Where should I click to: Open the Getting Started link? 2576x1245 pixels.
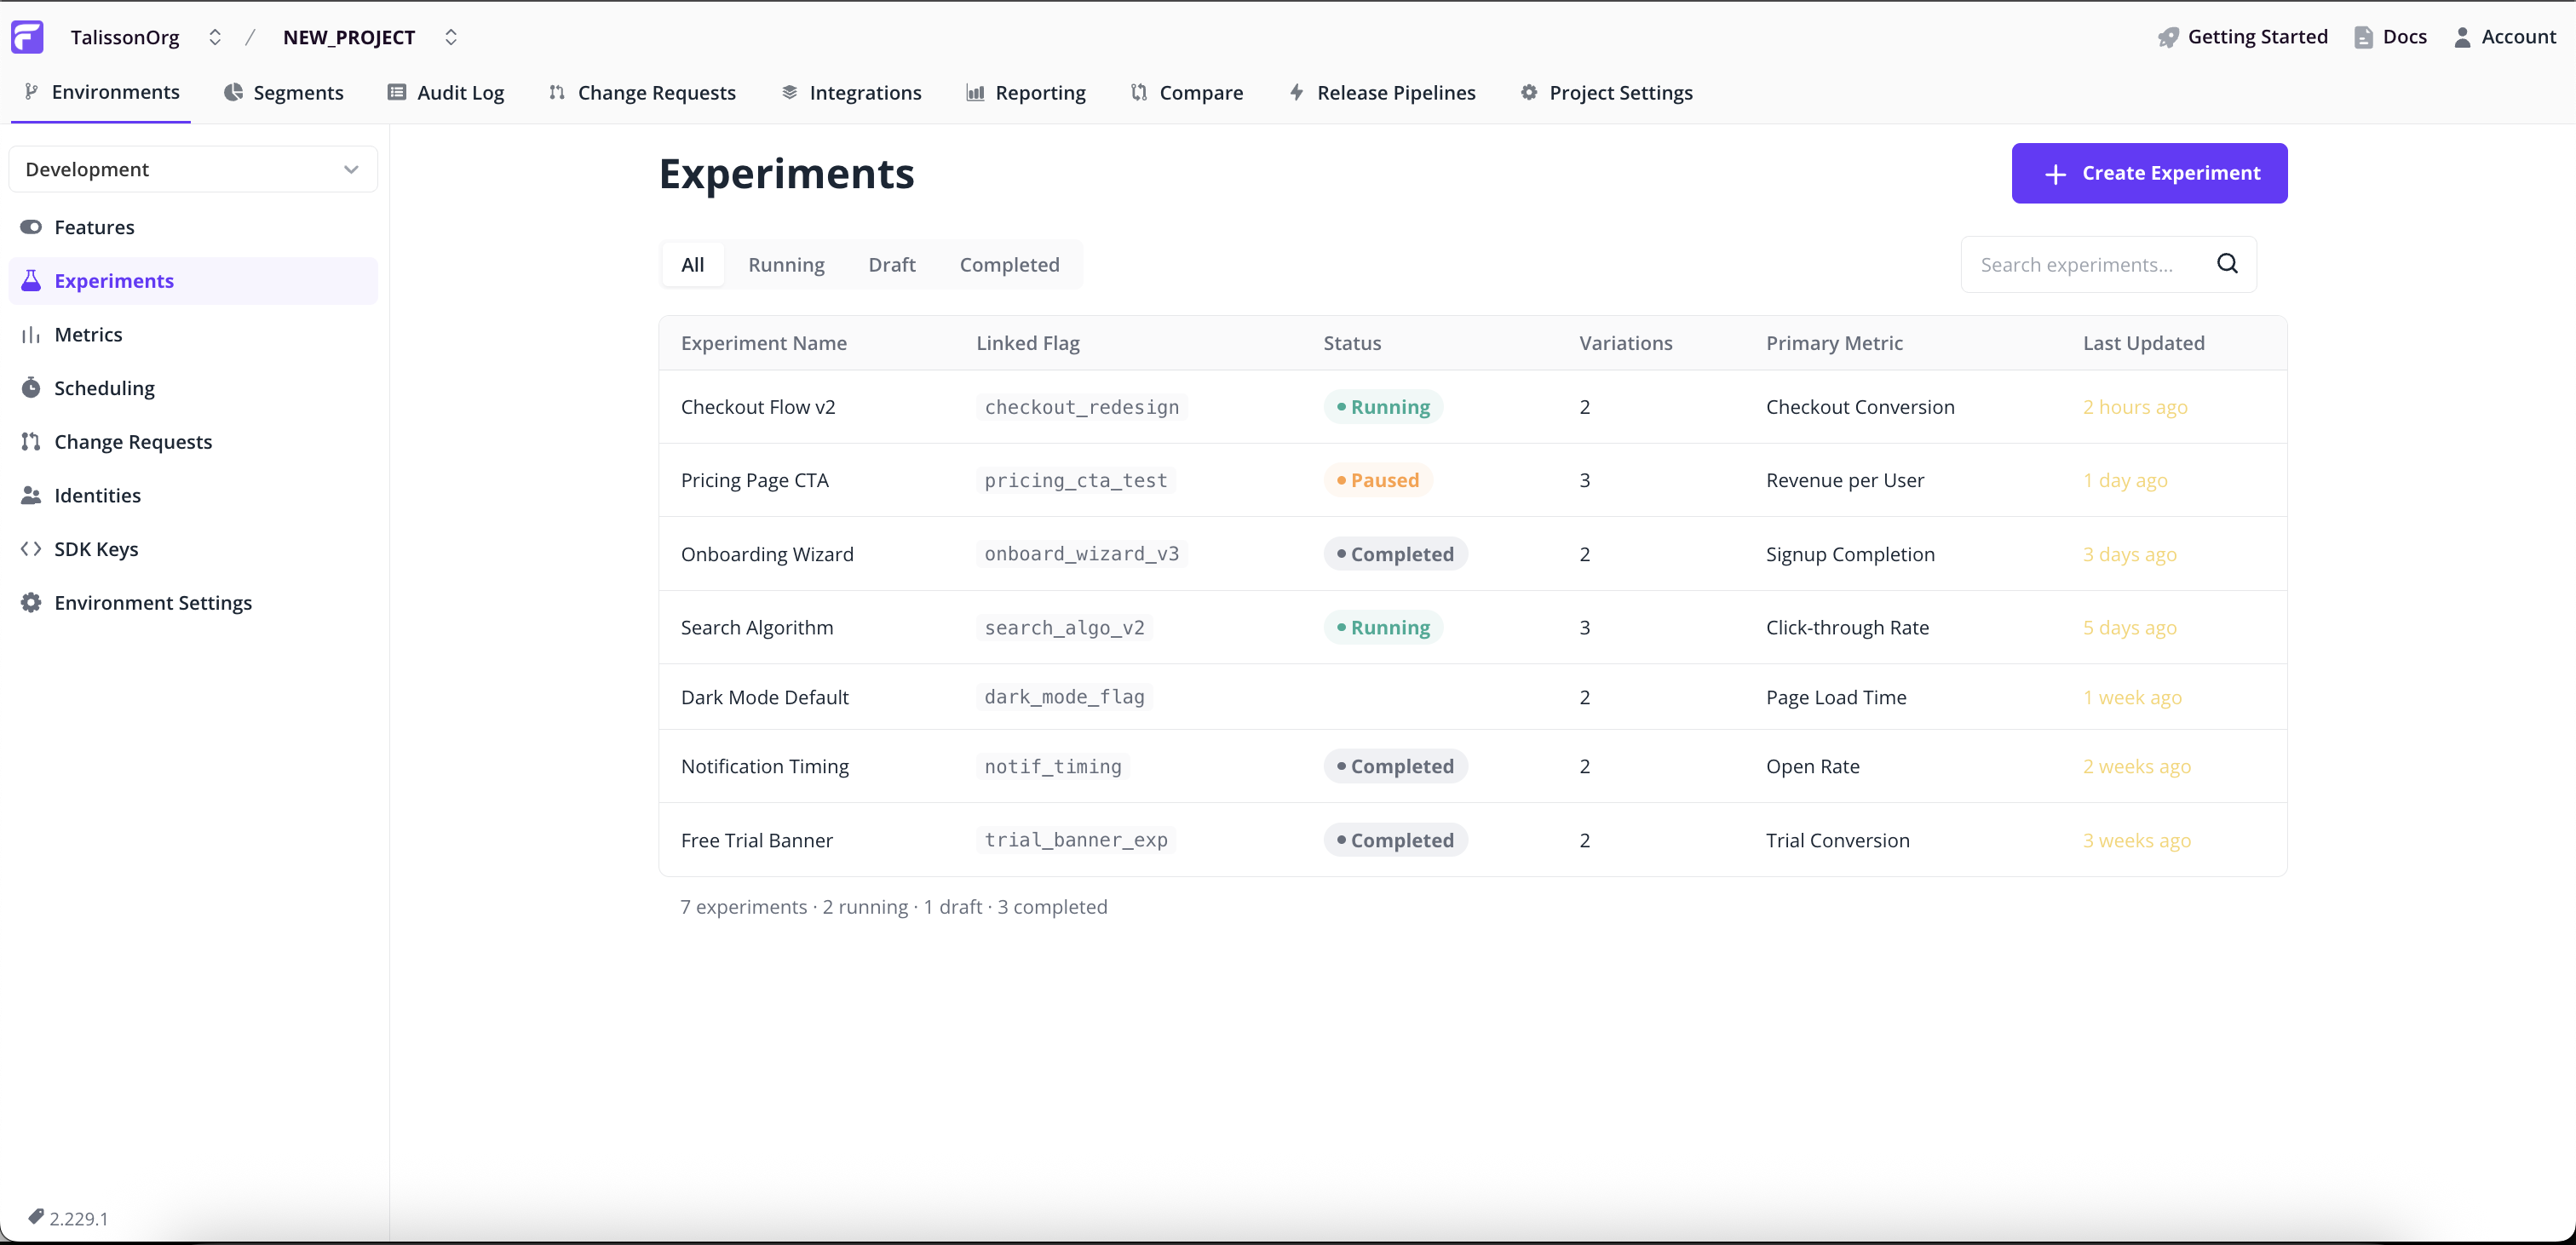pyautogui.click(x=2241, y=37)
